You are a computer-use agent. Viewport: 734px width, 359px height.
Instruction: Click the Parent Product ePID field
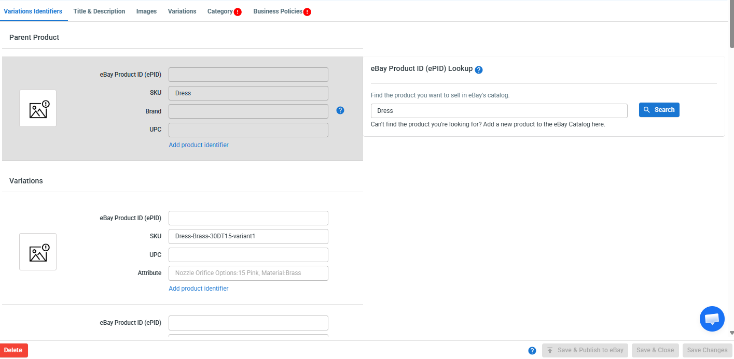coord(248,75)
